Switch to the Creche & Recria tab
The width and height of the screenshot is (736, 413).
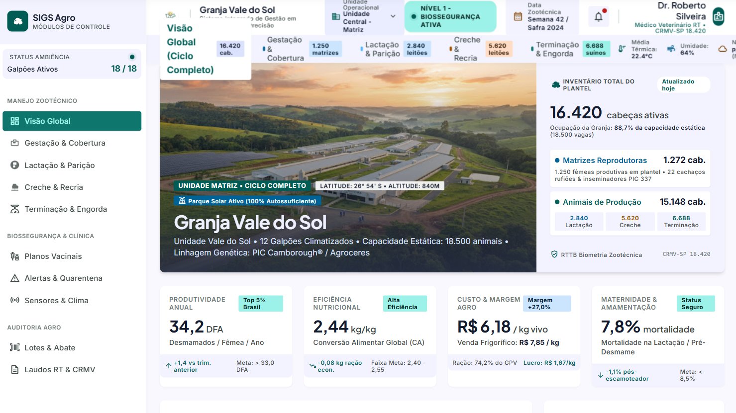click(x=482, y=49)
